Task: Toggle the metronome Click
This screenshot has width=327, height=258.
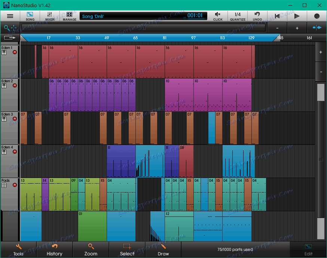Action: click(218, 16)
